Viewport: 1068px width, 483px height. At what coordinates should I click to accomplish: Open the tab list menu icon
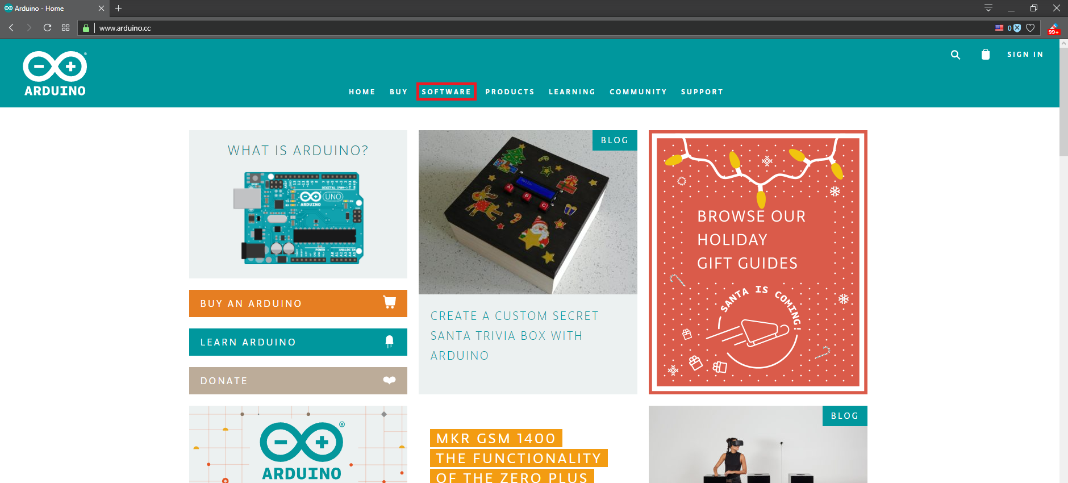point(988,8)
